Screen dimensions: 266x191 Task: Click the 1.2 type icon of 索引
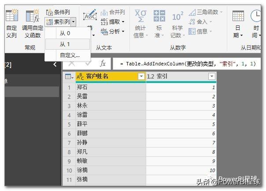150,77
